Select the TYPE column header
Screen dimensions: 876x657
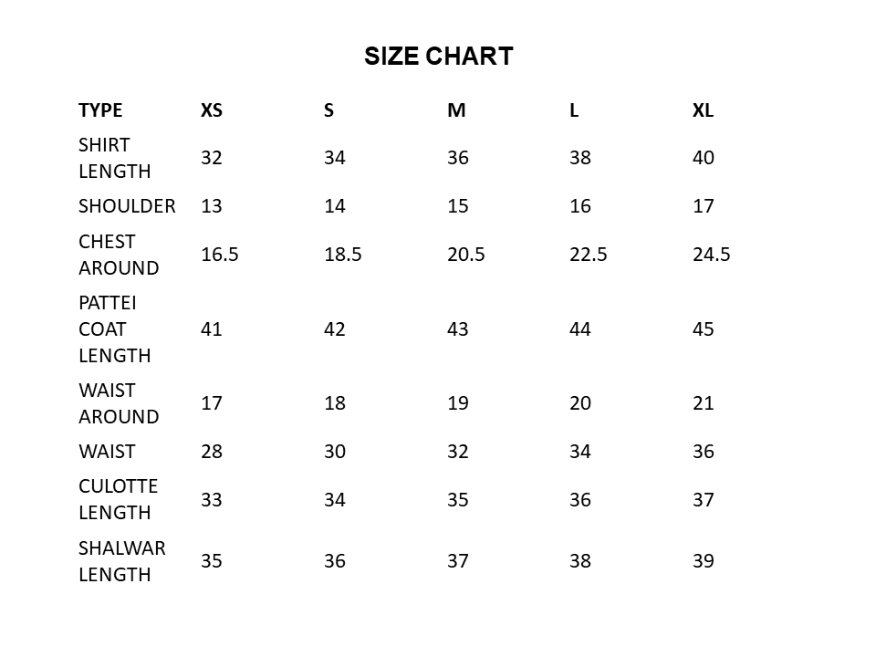pos(100,110)
